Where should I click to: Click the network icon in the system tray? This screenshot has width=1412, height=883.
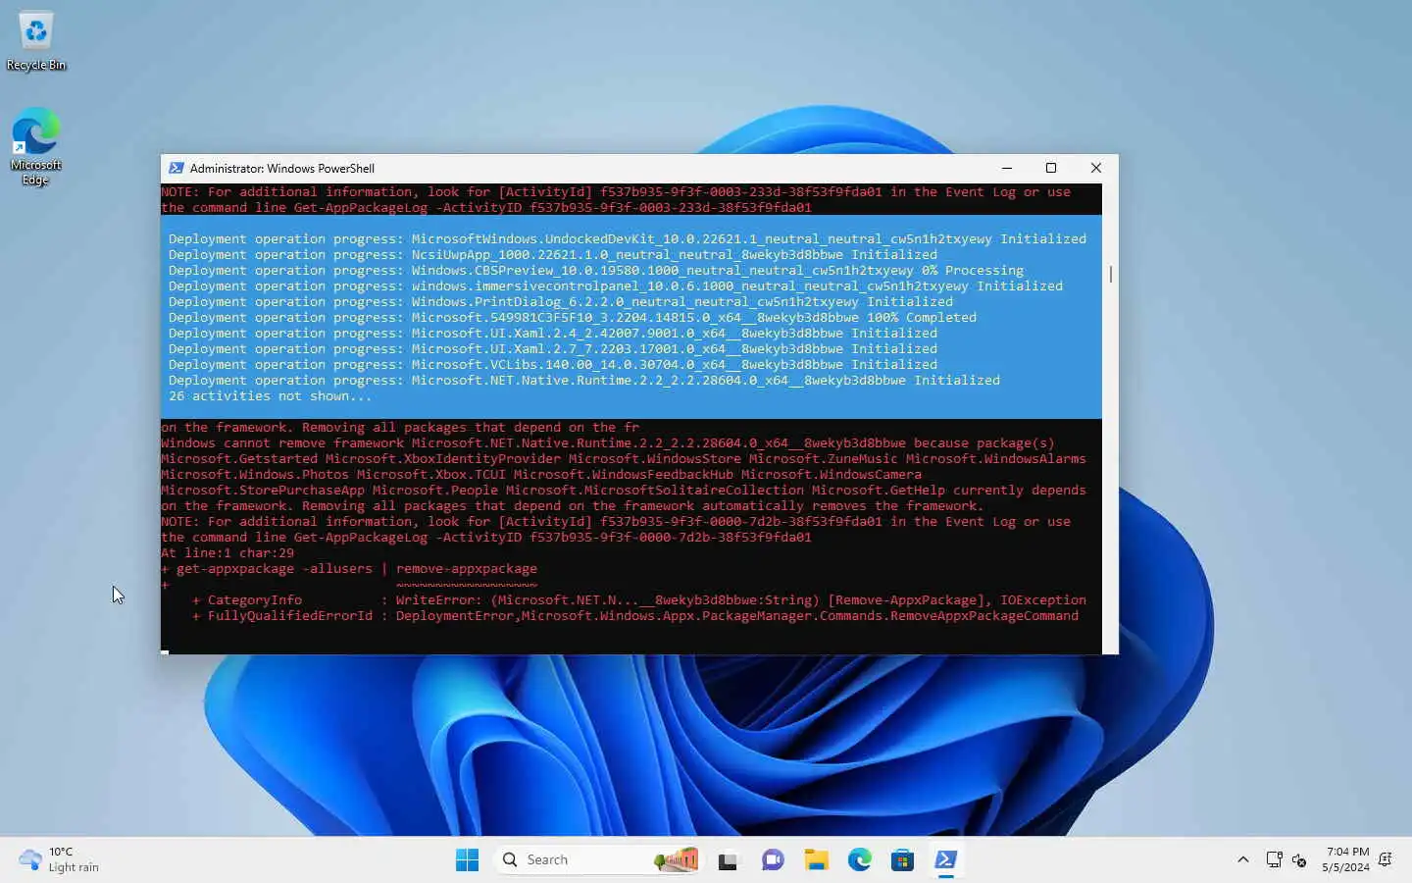click(1274, 859)
